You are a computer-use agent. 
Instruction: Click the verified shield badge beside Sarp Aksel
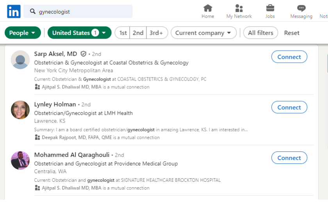[x=83, y=54]
